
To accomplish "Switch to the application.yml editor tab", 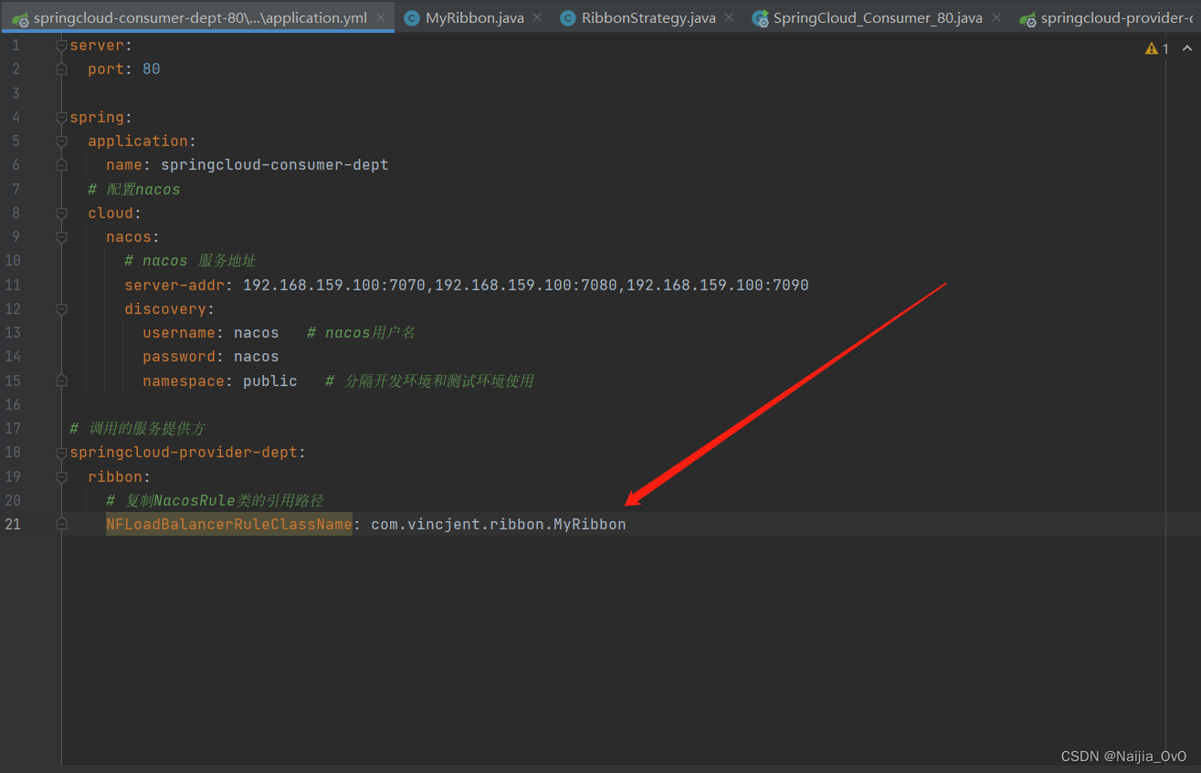I will point(198,17).
